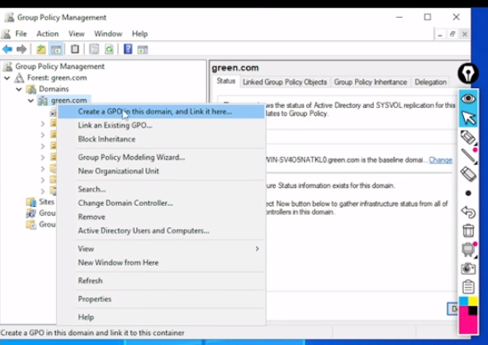Choose New Organizational Unit
Screen dimensions: 488x345
161,171
